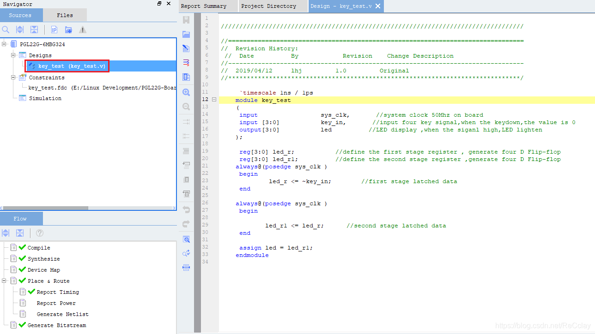Click the warning triangle icon in Navigator toolbar
The width and height of the screenshot is (595, 334).
point(83,30)
